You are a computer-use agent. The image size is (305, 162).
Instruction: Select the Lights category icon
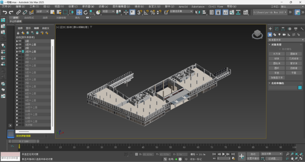(279, 34)
